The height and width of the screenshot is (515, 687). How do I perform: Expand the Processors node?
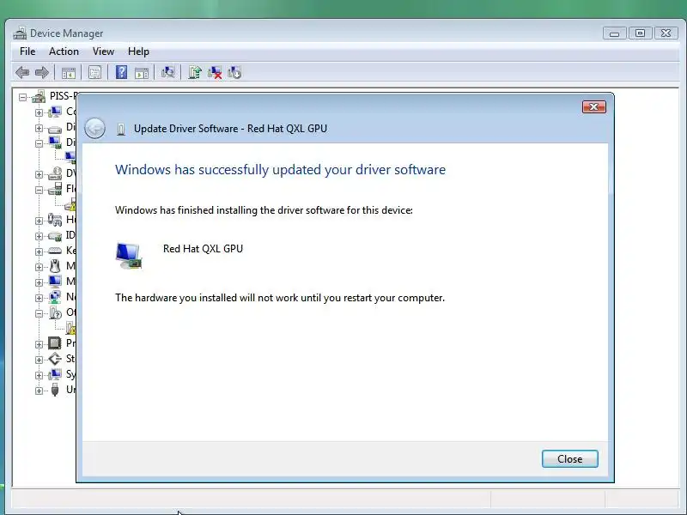[x=39, y=344]
